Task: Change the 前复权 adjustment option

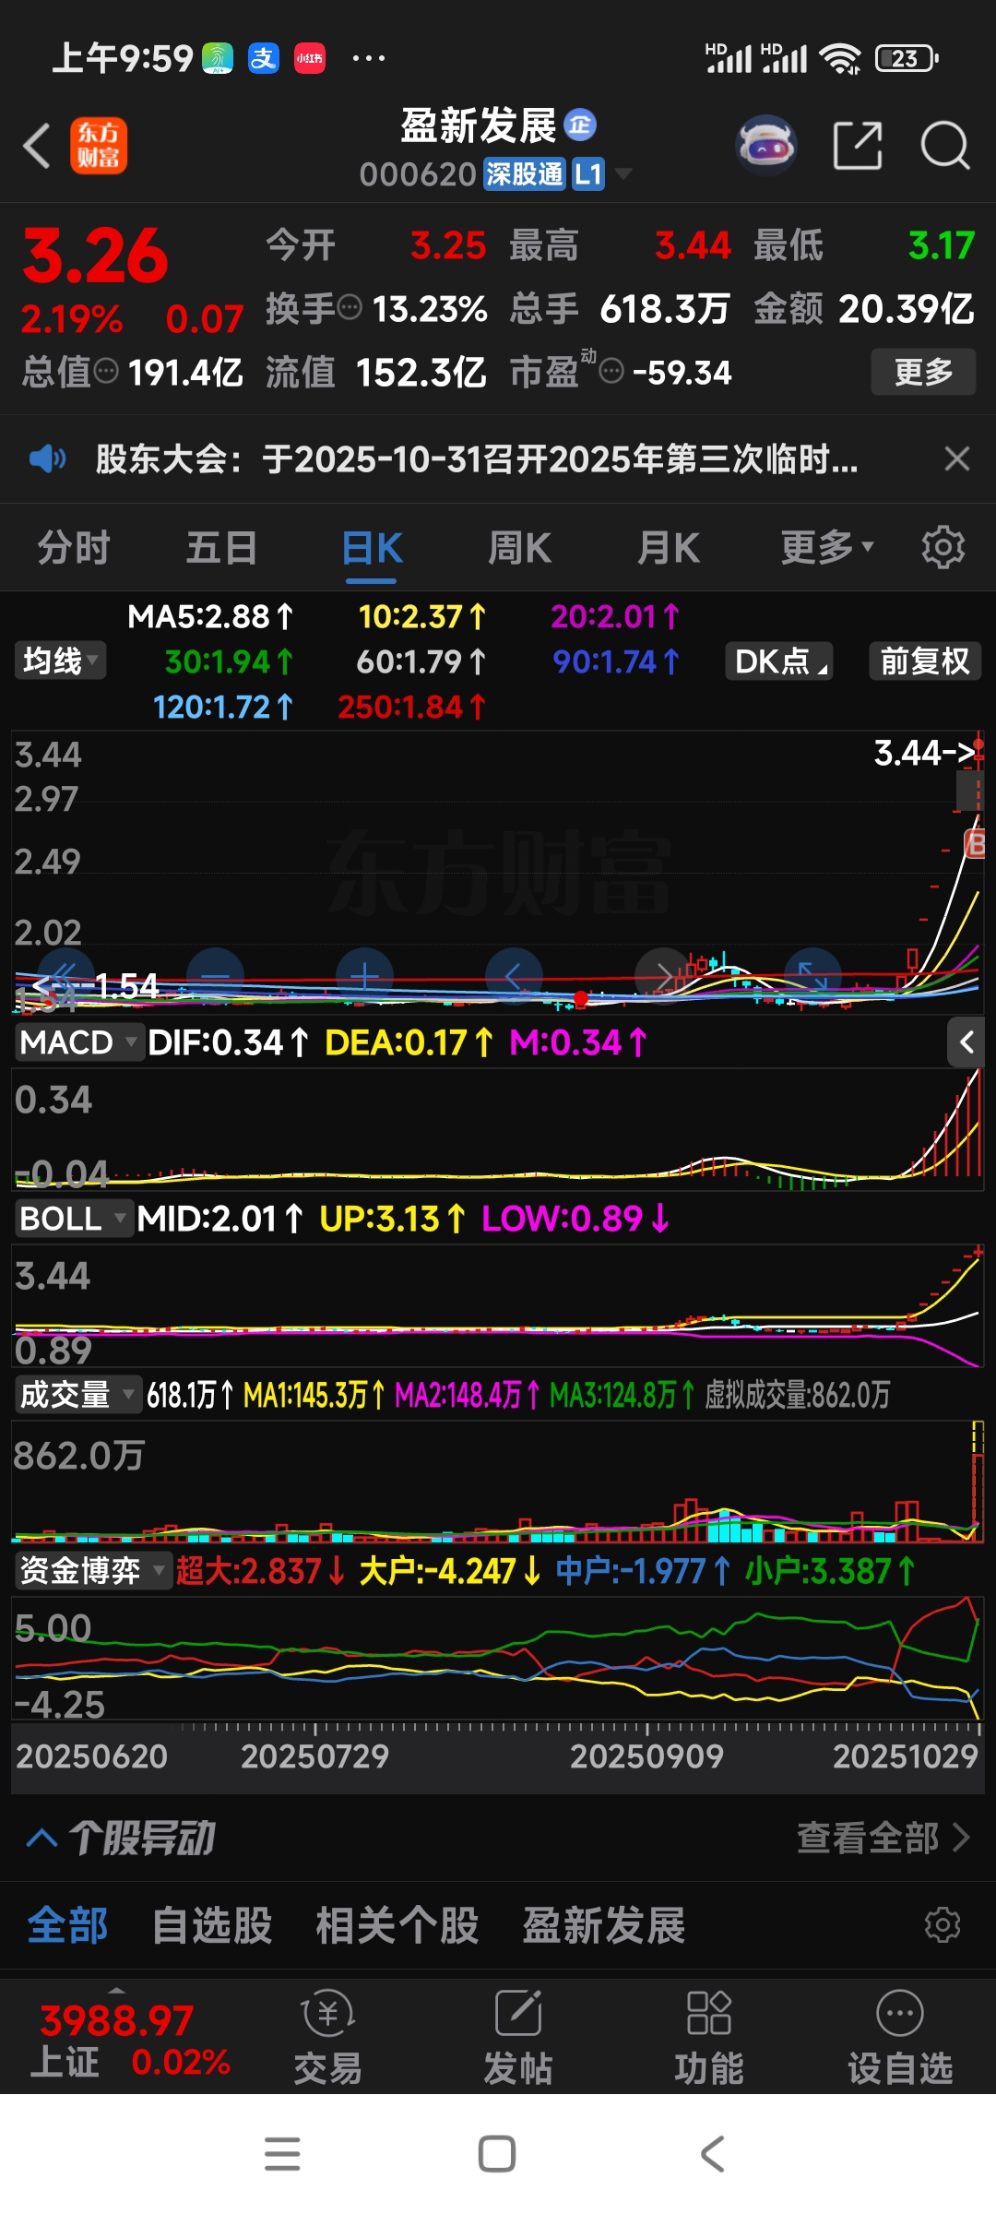Action: 925,661
